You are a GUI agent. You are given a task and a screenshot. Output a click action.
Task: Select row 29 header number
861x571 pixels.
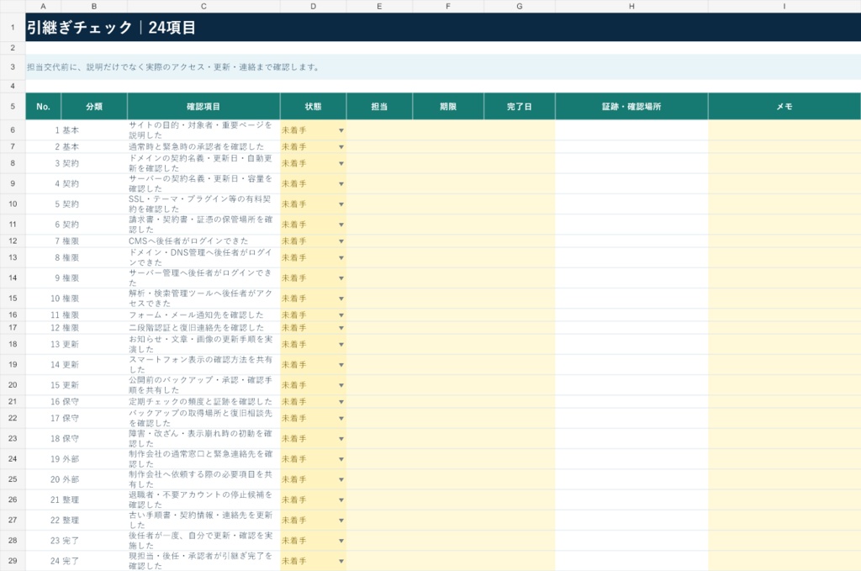pos(13,561)
